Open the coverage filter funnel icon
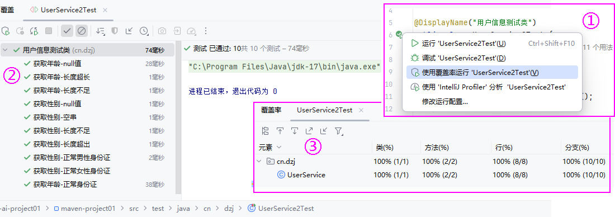The height and width of the screenshot is (217, 615). coord(338,131)
